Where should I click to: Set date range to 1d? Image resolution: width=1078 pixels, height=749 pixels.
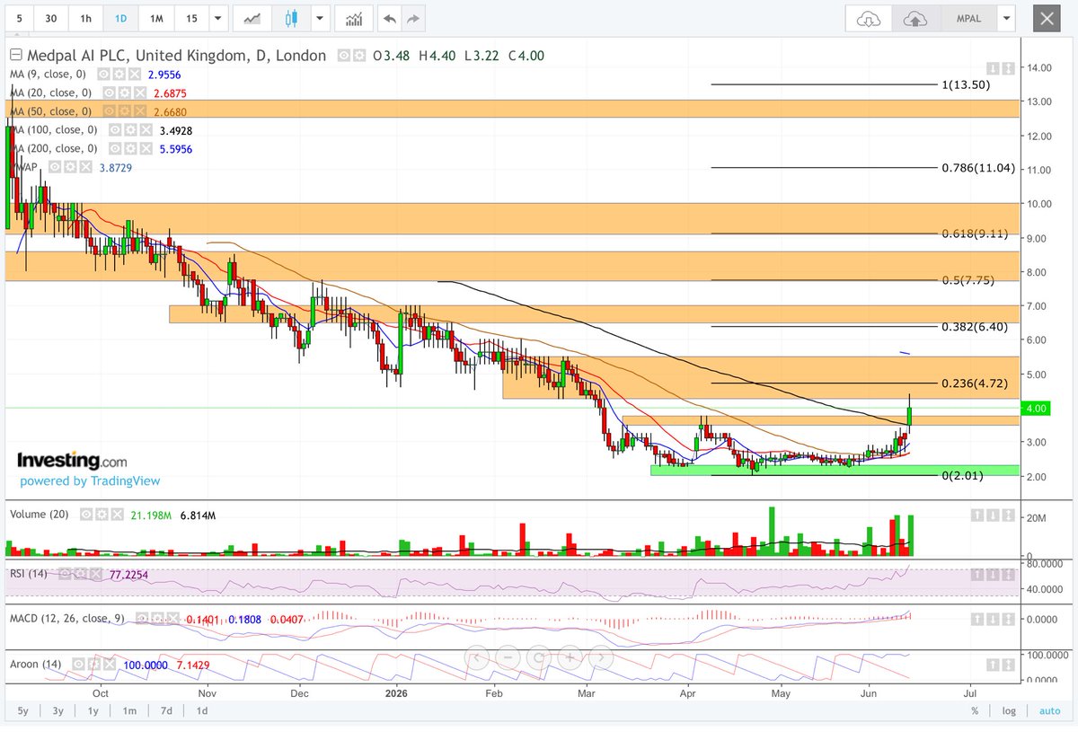coord(202,711)
